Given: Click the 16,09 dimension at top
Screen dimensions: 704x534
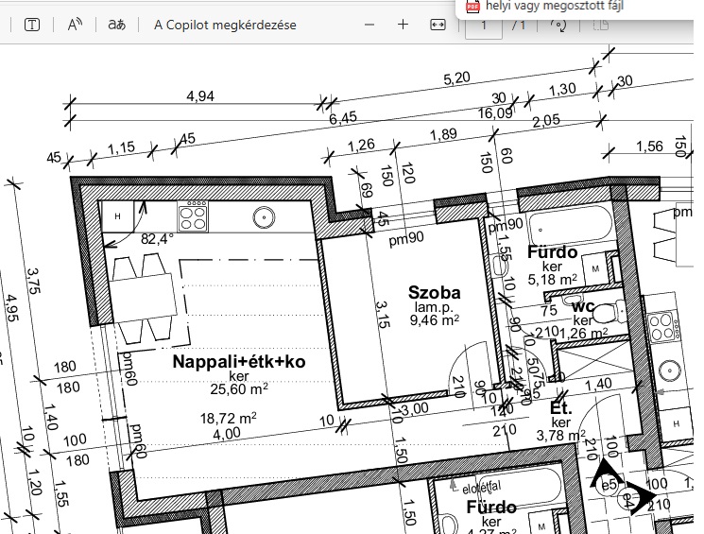Looking at the screenshot, I should 494,112.
